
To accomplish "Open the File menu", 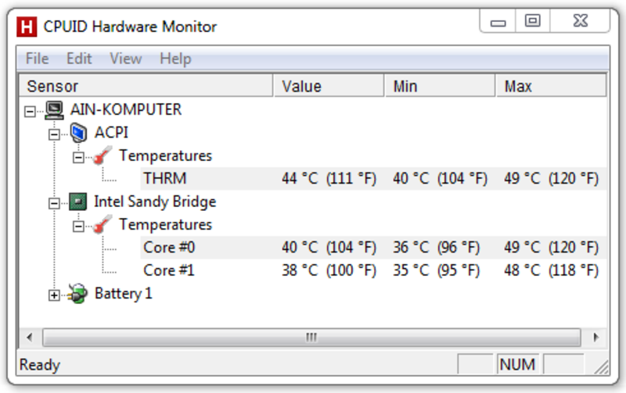I will coord(37,59).
